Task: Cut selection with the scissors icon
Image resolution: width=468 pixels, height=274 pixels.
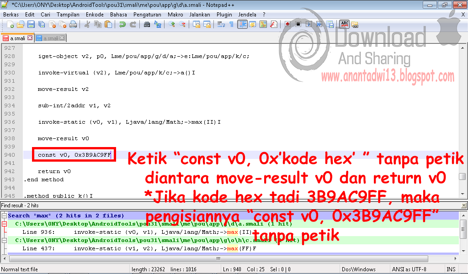Action: 87,25
